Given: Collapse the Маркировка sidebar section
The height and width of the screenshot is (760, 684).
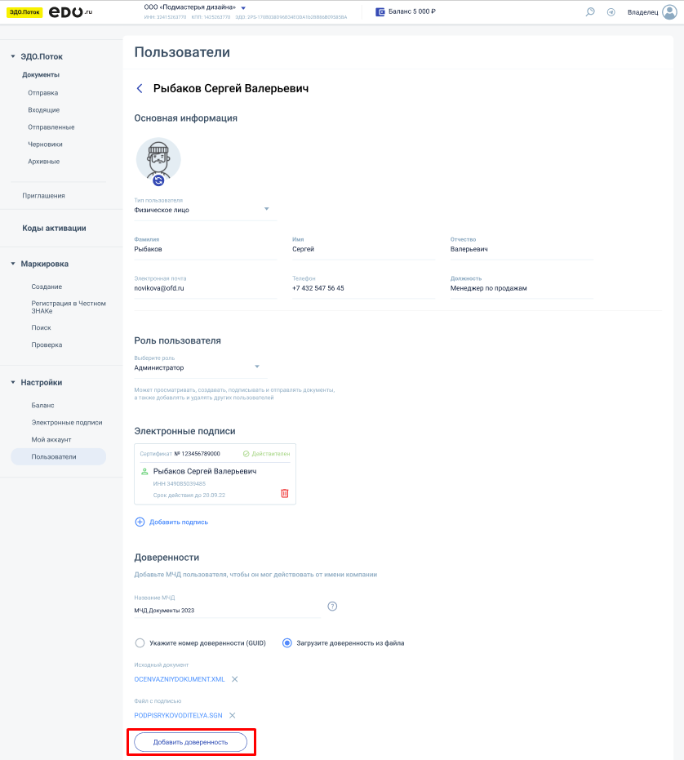Looking at the screenshot, I should click(13, 264).
